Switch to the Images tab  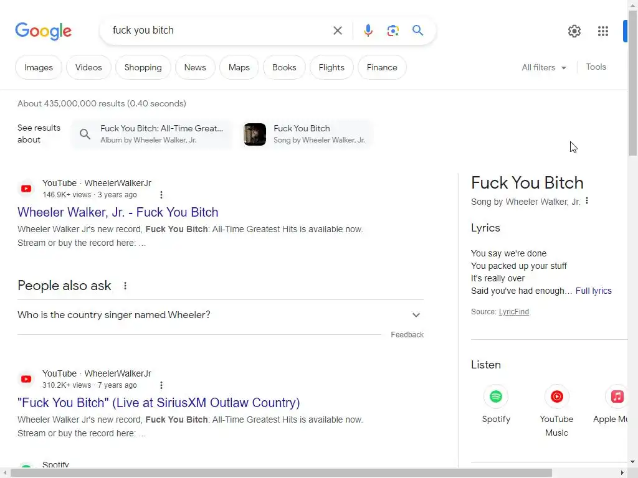[39, 67]
